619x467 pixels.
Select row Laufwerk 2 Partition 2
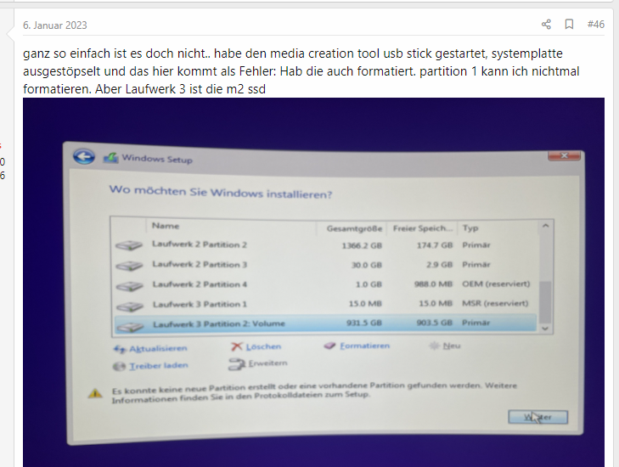point(325,245)
